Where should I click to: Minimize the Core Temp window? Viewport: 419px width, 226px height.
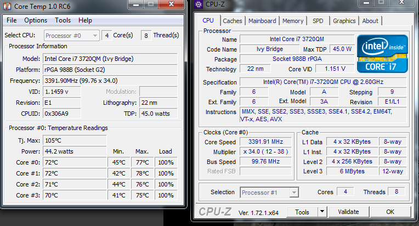[x=136, y=4]
